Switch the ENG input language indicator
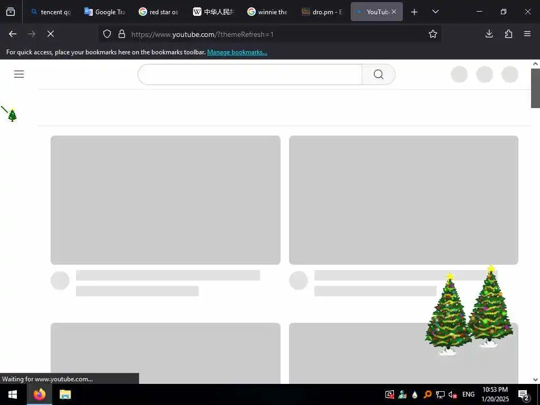Screen dimensions: 540x405 pyautogui.click(x=468, y=394)
